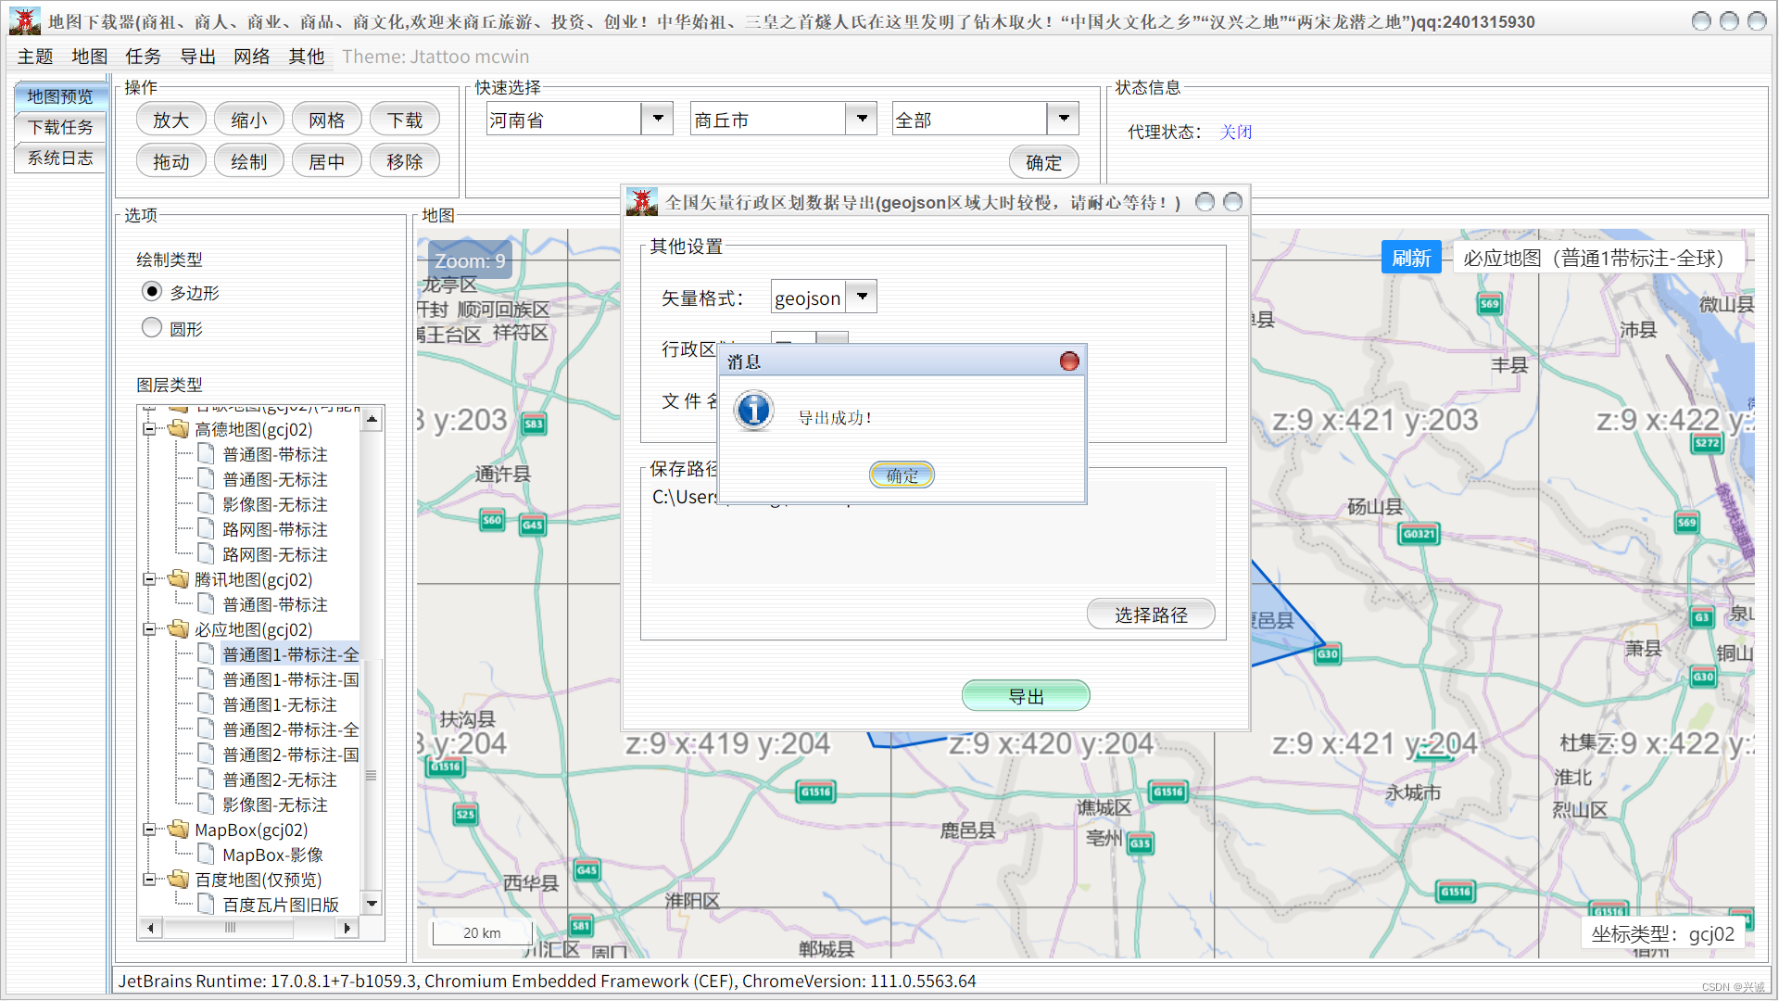Image resolution: width=1779 pixels, height=1001 pixels.
Task: Click the red close icon on message dialog
Action: coord(1069,361)
